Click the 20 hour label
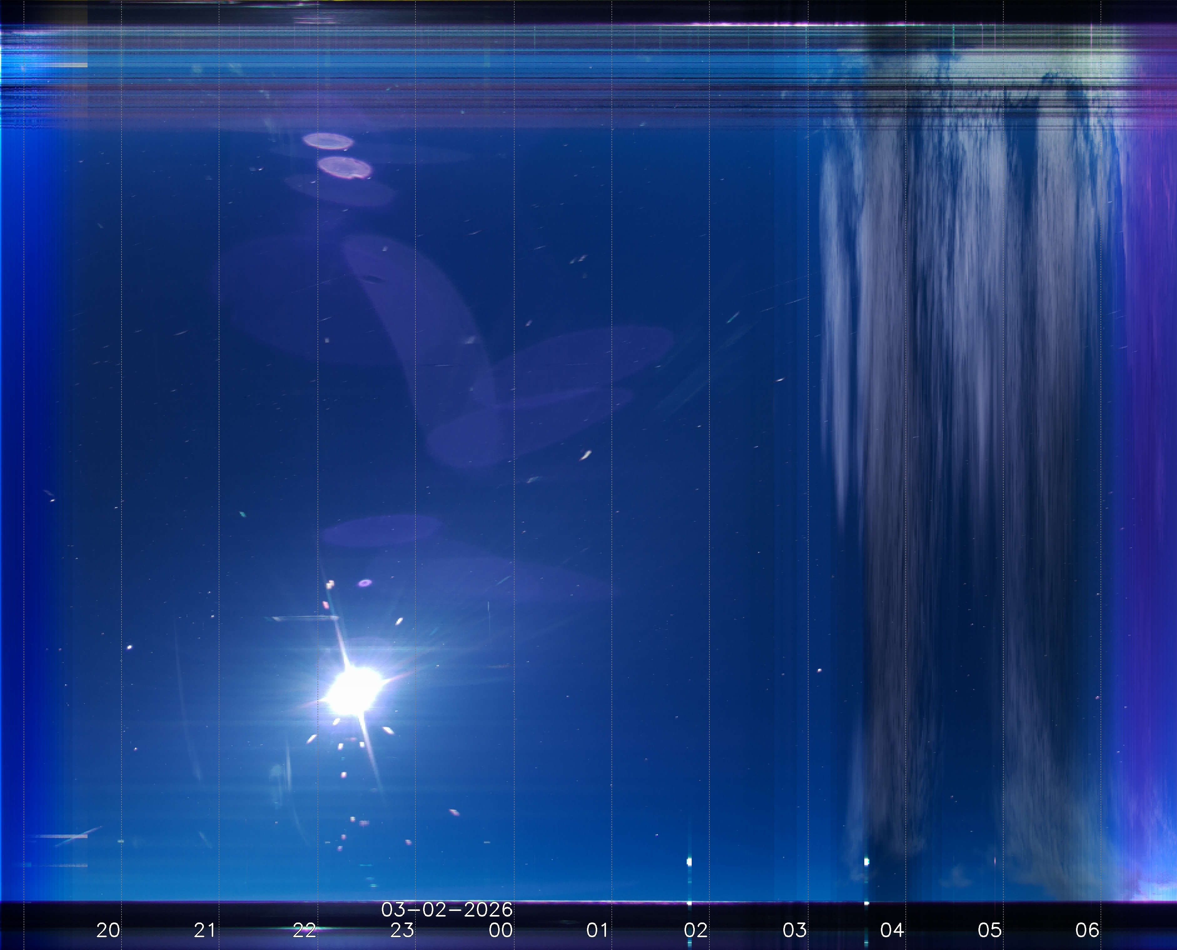Image resolution: width=1177 pixels, height=950 pixels. [108, 930]
